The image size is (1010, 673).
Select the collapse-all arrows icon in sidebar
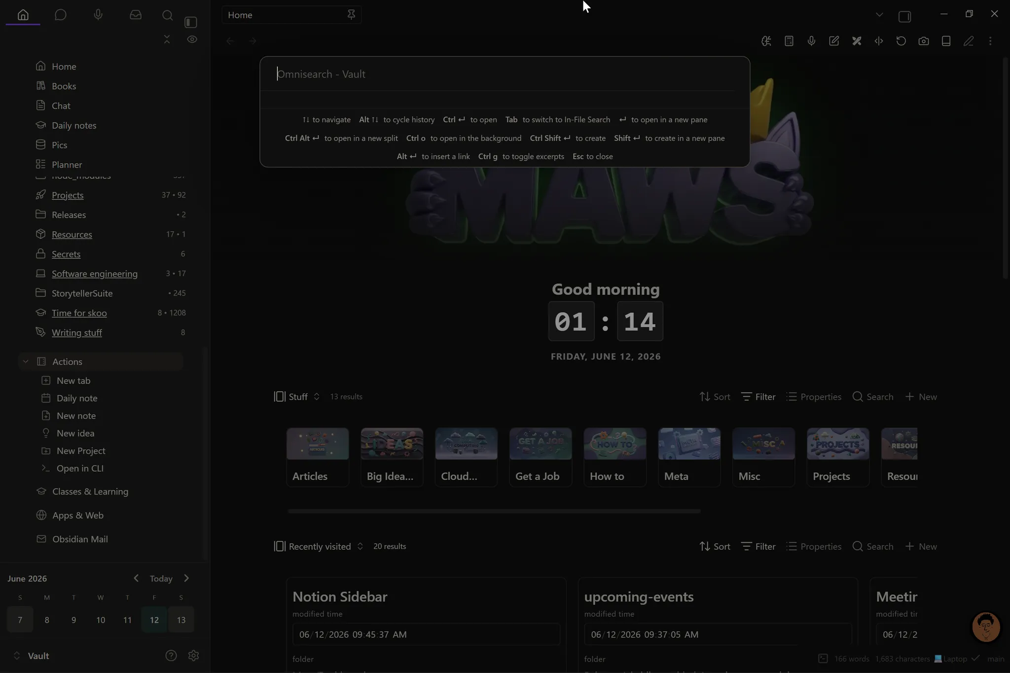coord(167,39)
